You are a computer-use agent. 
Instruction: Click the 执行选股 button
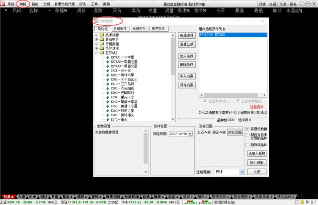click(257, 162)
